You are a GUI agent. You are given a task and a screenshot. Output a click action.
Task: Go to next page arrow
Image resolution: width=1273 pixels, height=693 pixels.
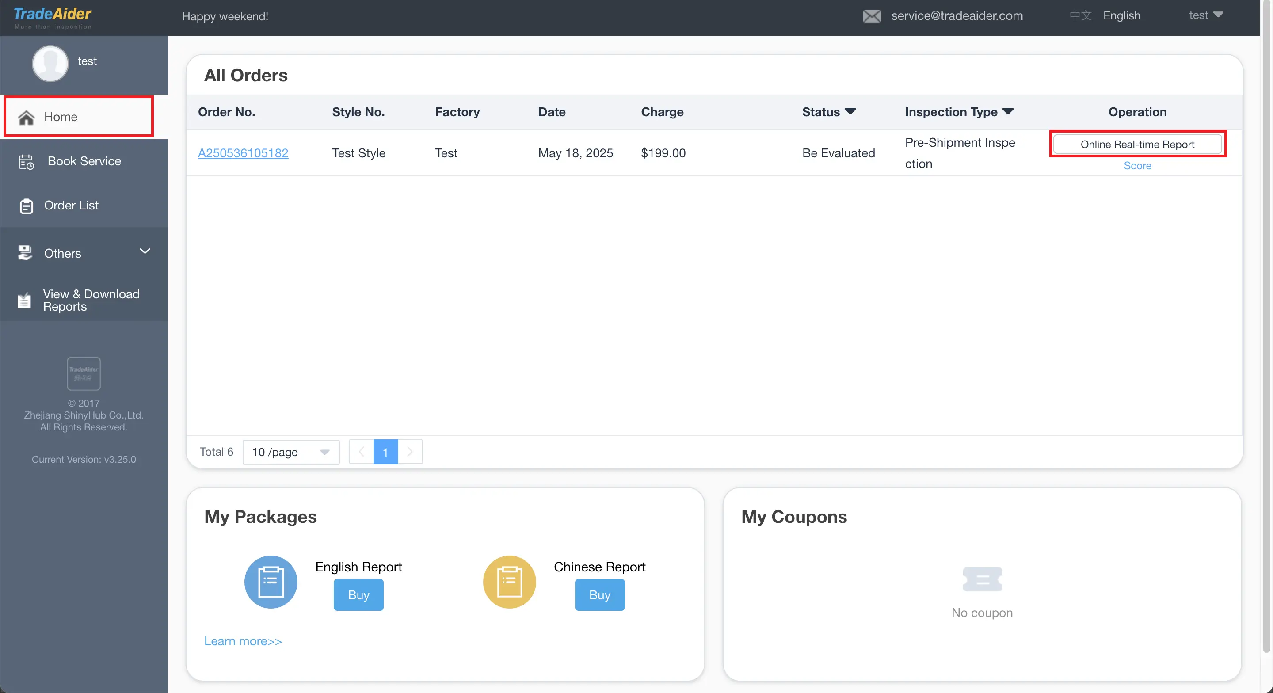click(x=410, y=452)
